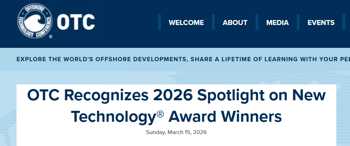Viewport: 350px width, 146px height.
Task: Click the registered symbol after "Technology"
Action: pos(160,113)
